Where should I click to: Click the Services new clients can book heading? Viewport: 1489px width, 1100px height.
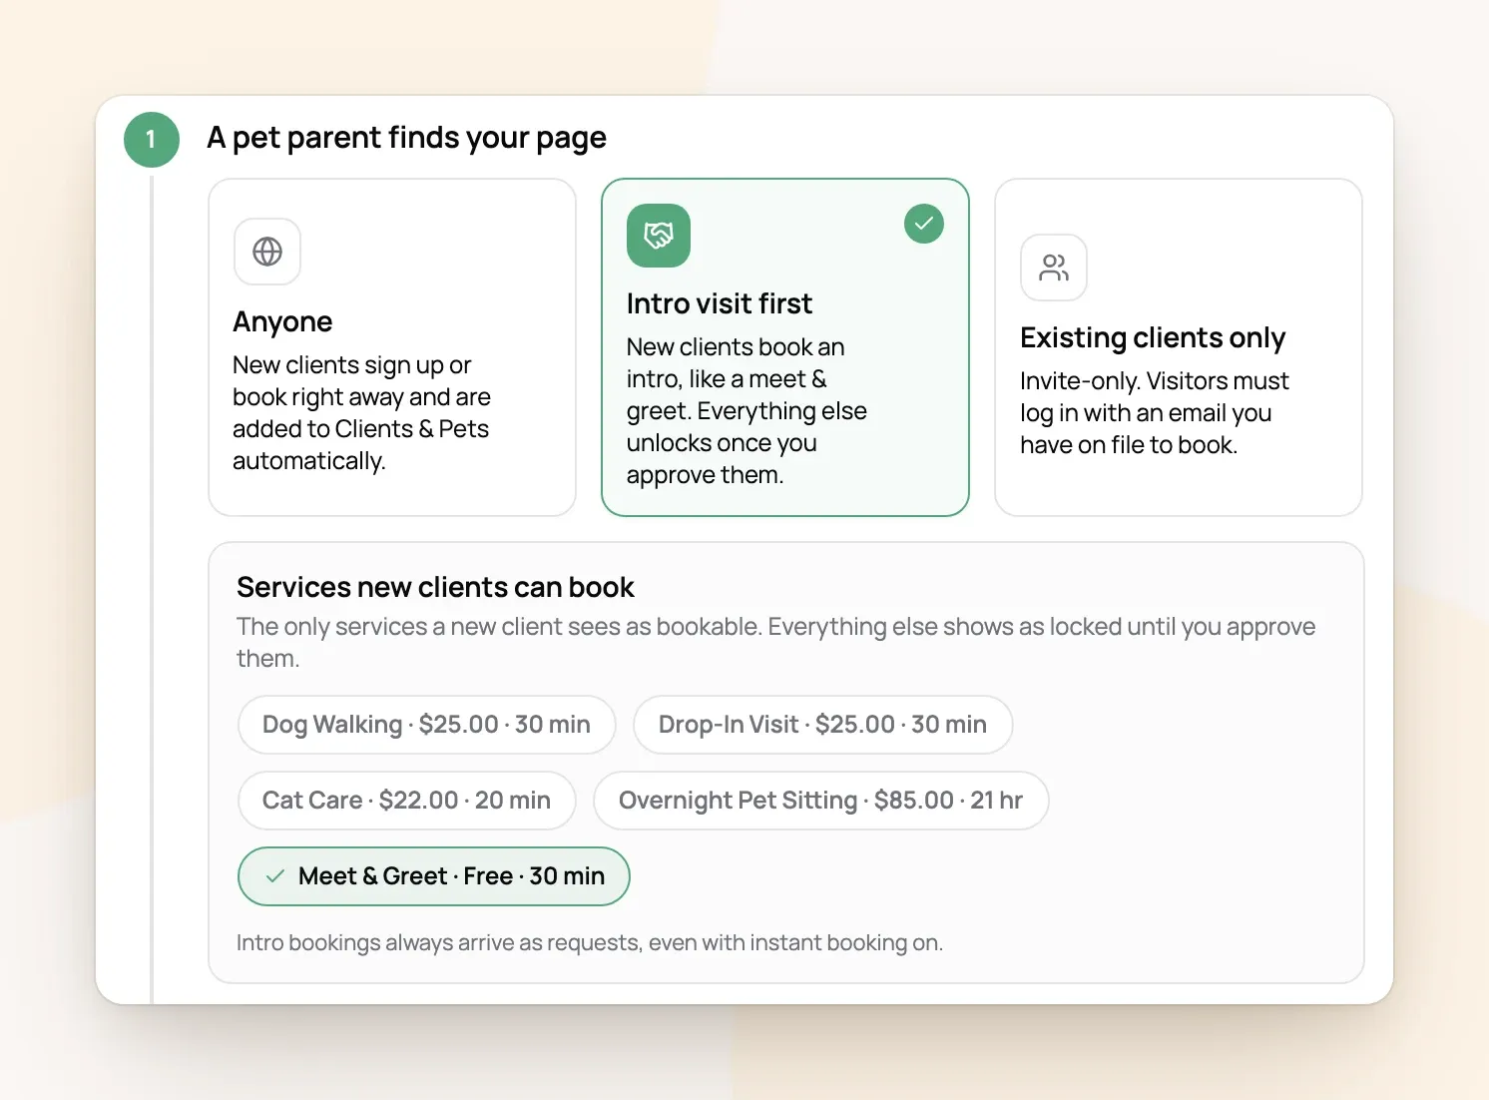[435, 587]
